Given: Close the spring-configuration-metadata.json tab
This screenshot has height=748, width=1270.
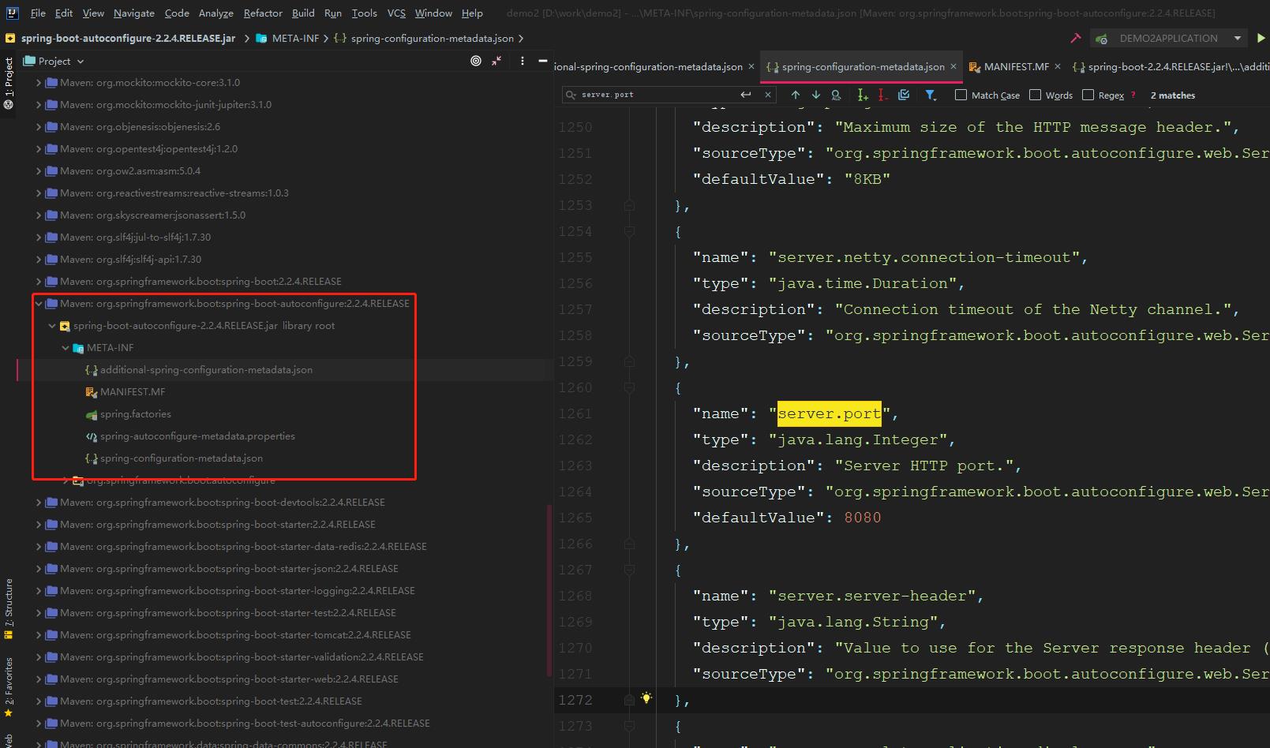Looking at the screenshot, I should 953,67.
